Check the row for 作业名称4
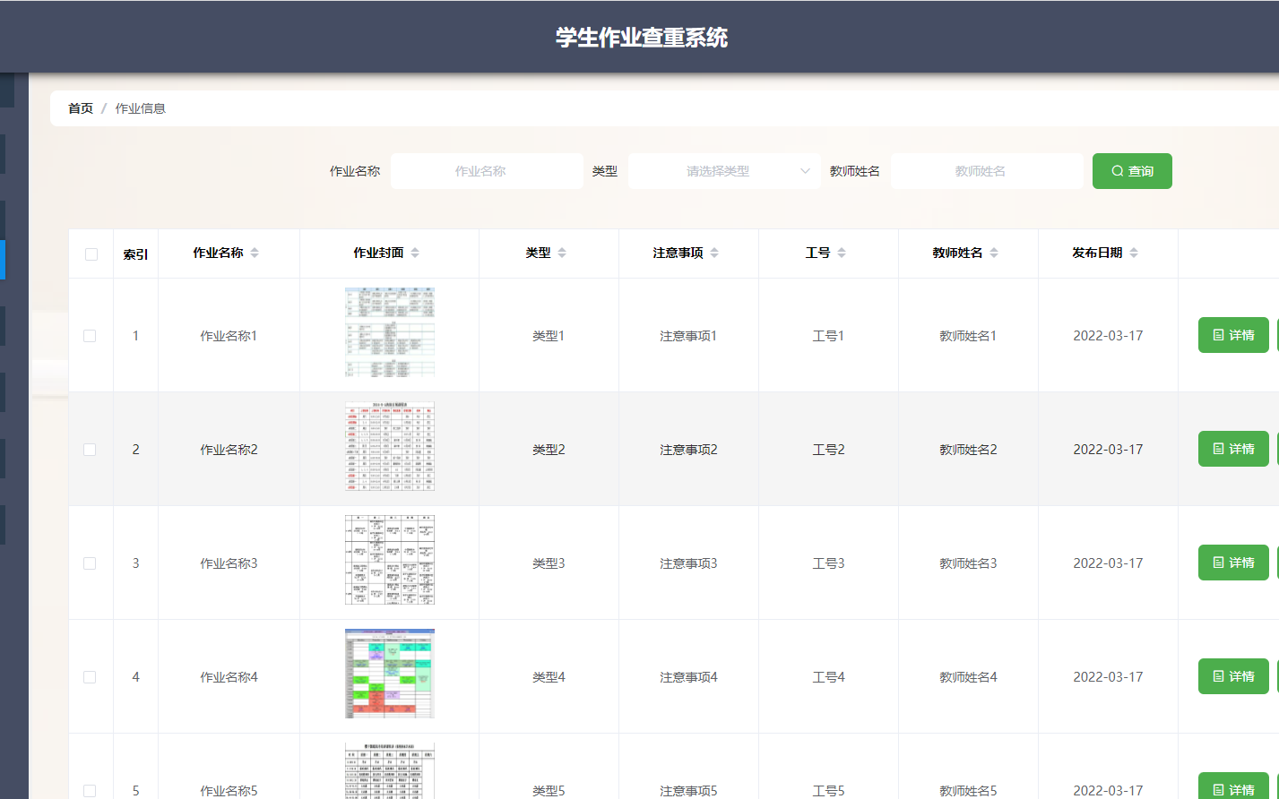Image resolution: width=1279 pixels, height=799 pixels. (x=90, y=677)
